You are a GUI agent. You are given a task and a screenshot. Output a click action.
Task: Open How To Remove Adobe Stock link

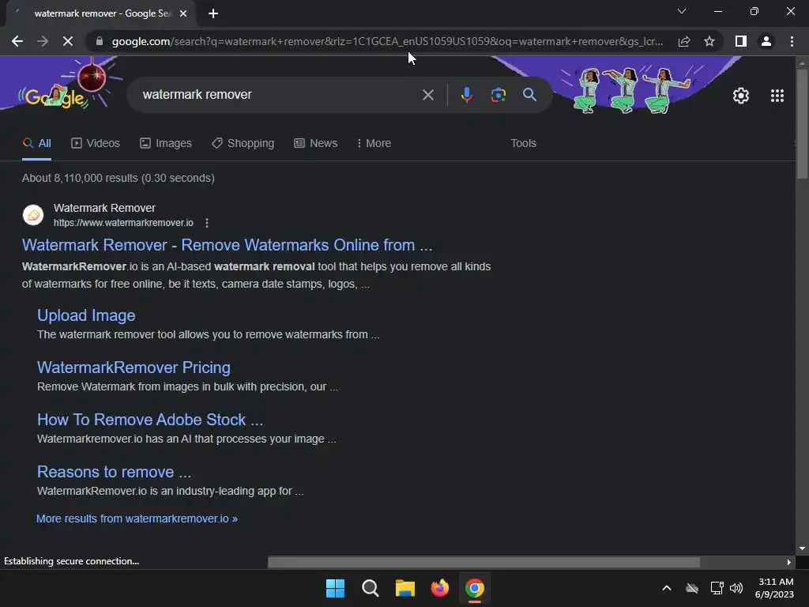tap(150, 420)
